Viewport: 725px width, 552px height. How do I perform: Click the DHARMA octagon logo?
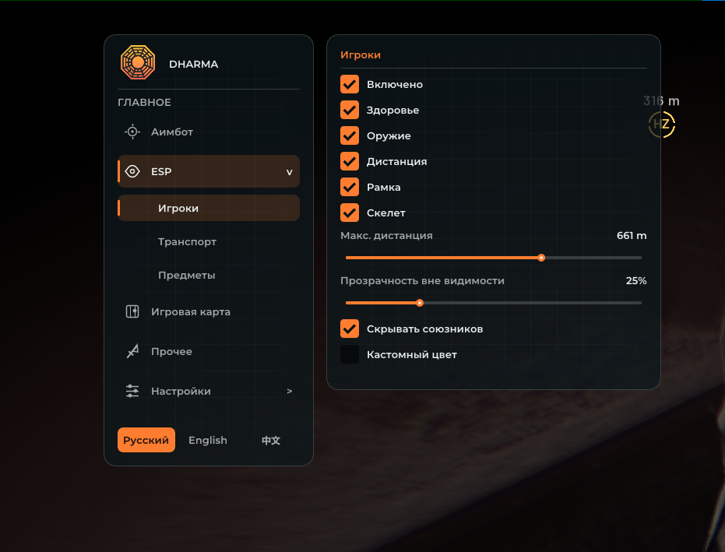click(138, 62)
